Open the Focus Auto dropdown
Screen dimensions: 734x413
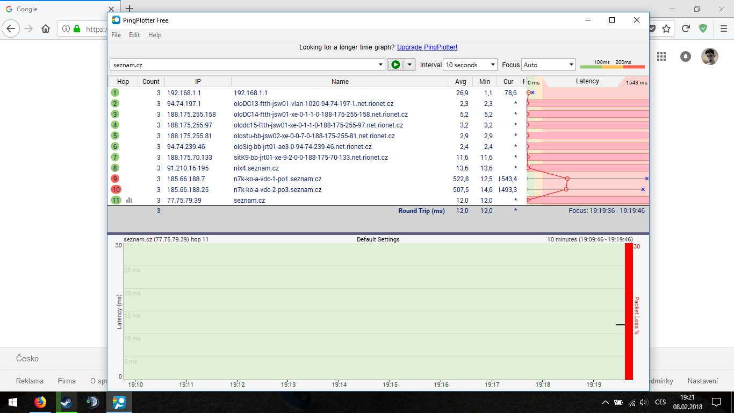pyautogui.click(x=548, y=65)
